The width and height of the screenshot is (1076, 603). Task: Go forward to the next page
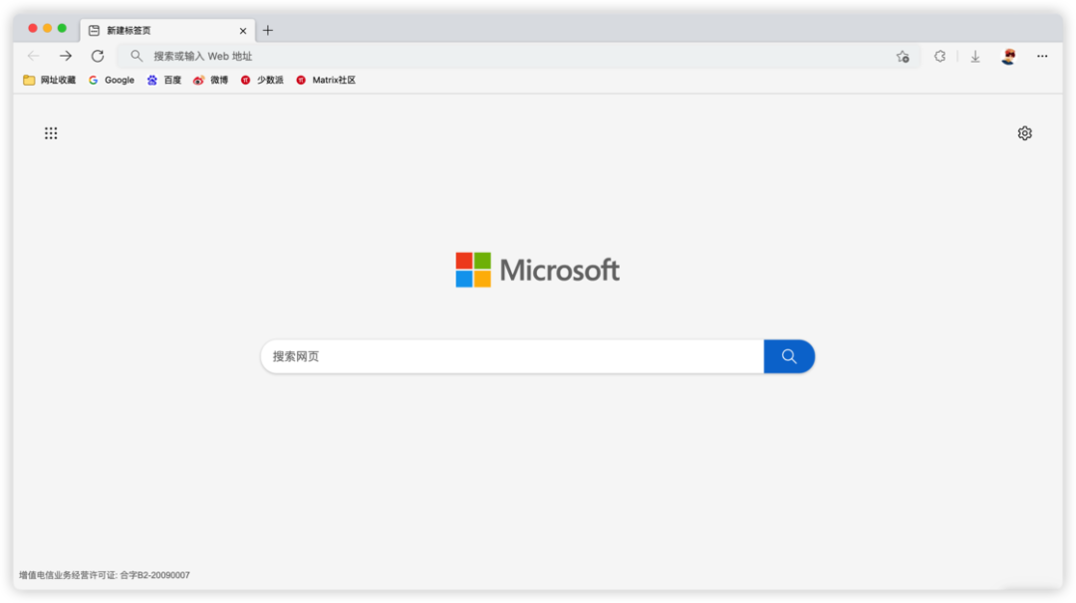tap(65, 56)
